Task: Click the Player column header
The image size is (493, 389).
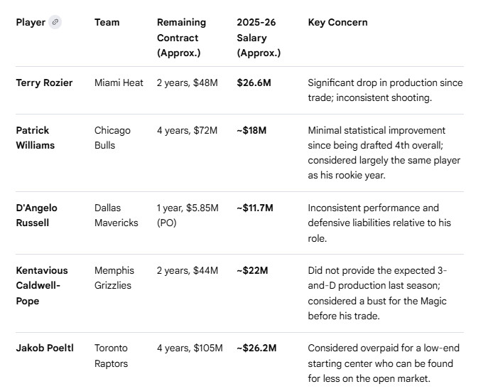Action: (x=31, y=22)
